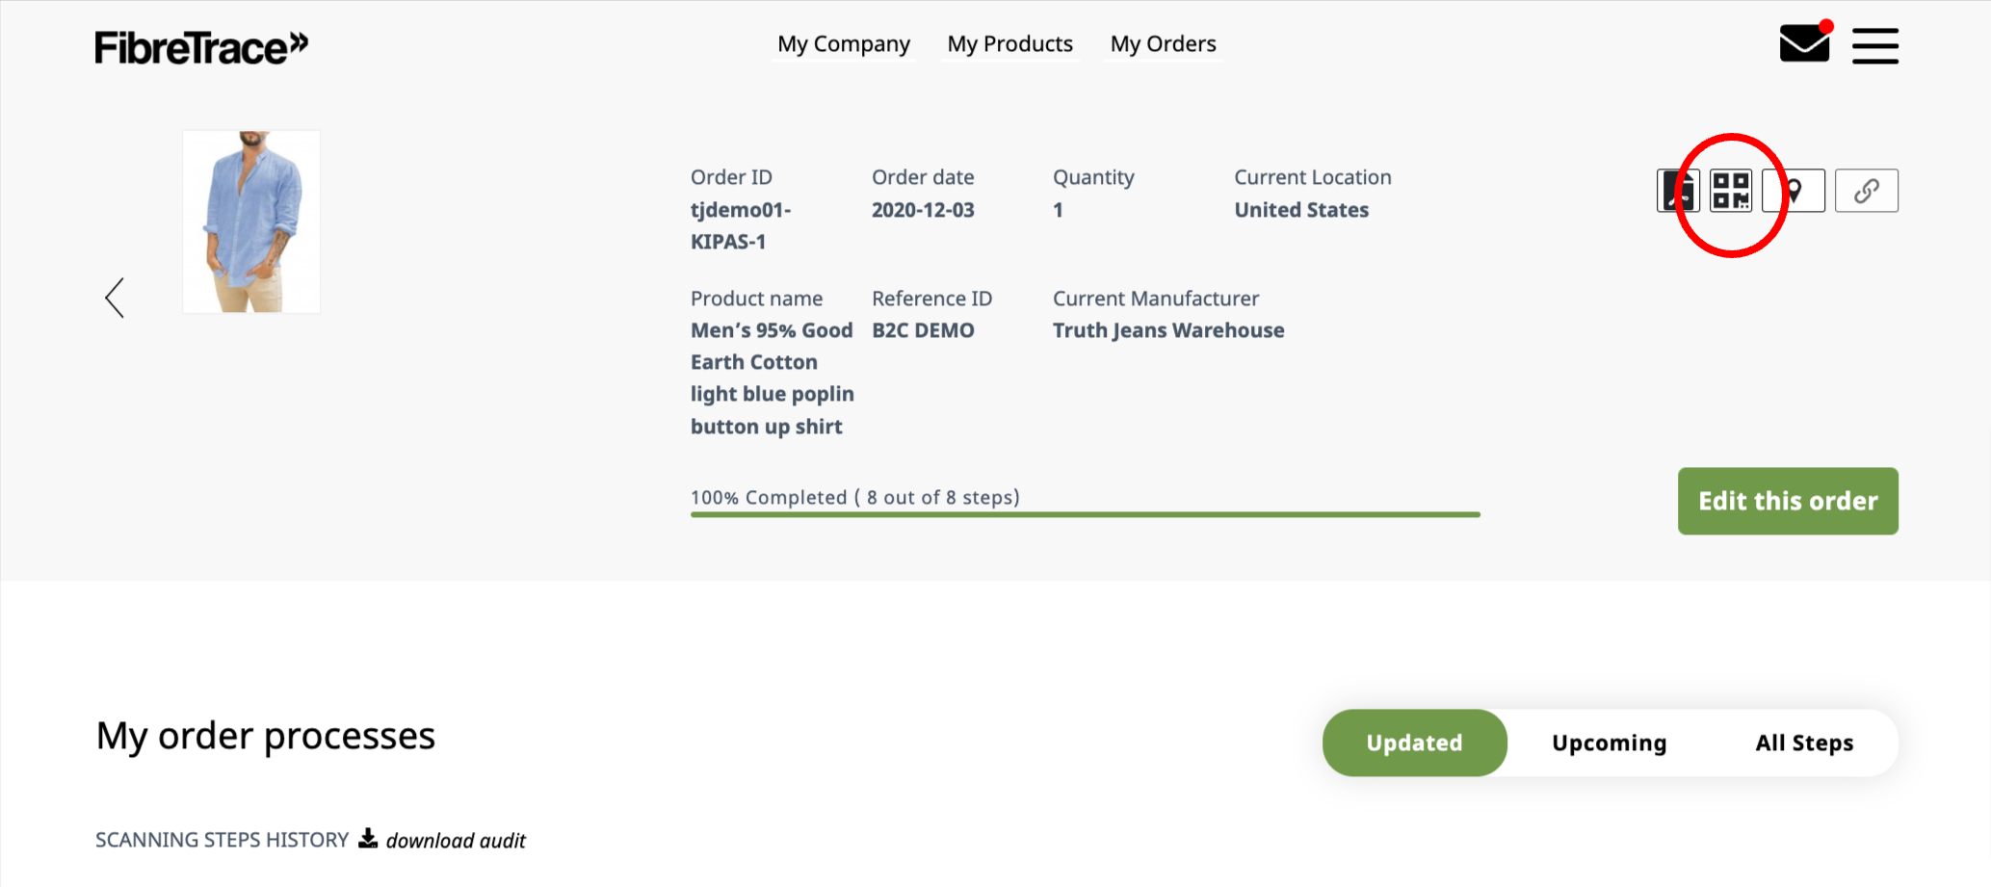The width and height of the screenshot is (1991, 887).
Task: Go to My Products
Action: pyautogui.click(x=1009, y=43)
